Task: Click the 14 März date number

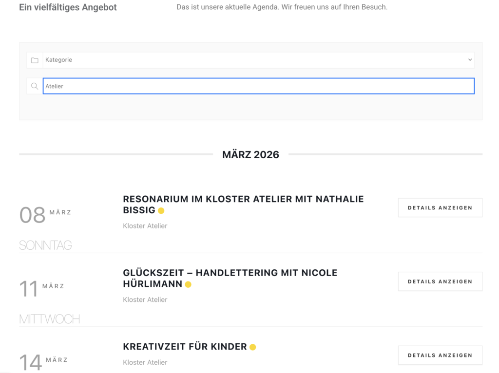Action: click(x=30, y=363)
